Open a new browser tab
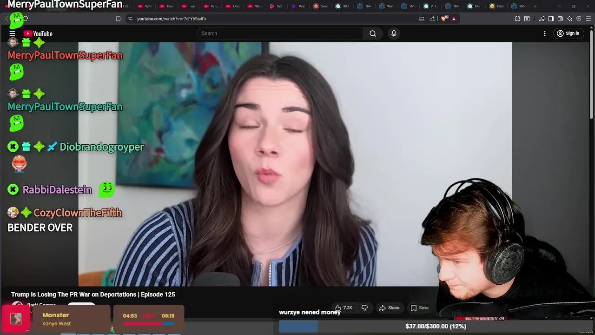Screen dimensions: 595x335 click(x=535, y=6)
